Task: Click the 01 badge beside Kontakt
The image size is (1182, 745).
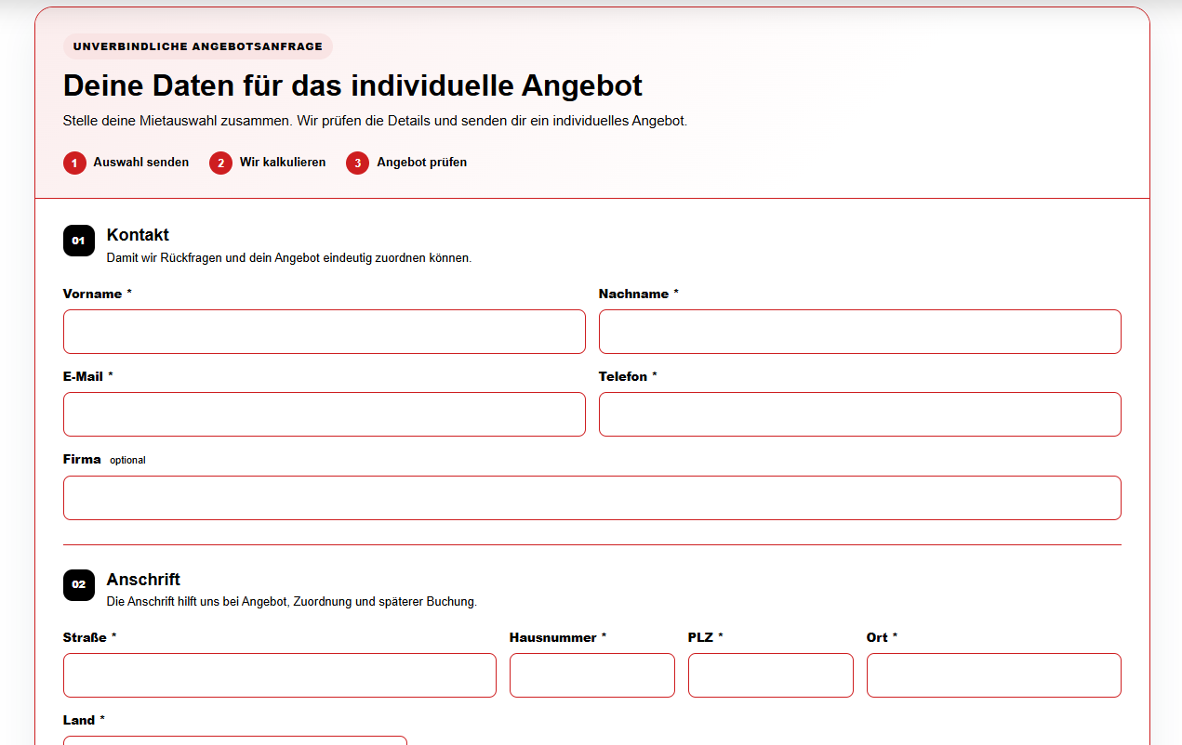Action: [x=79, y=241]
